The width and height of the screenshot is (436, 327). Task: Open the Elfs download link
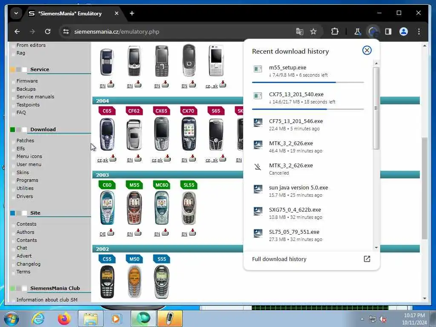tap(20, 149)
